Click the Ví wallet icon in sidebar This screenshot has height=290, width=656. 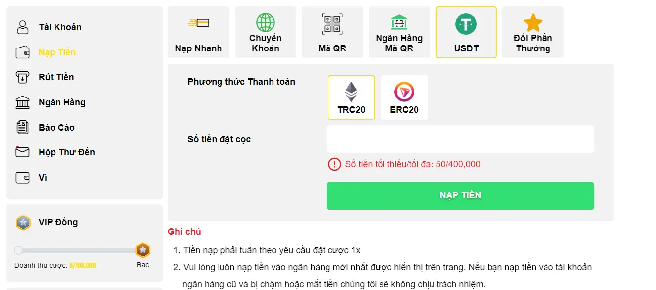[22, 177]
